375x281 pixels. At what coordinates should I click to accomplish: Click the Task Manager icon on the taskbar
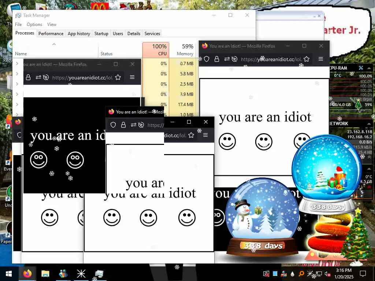99,274
